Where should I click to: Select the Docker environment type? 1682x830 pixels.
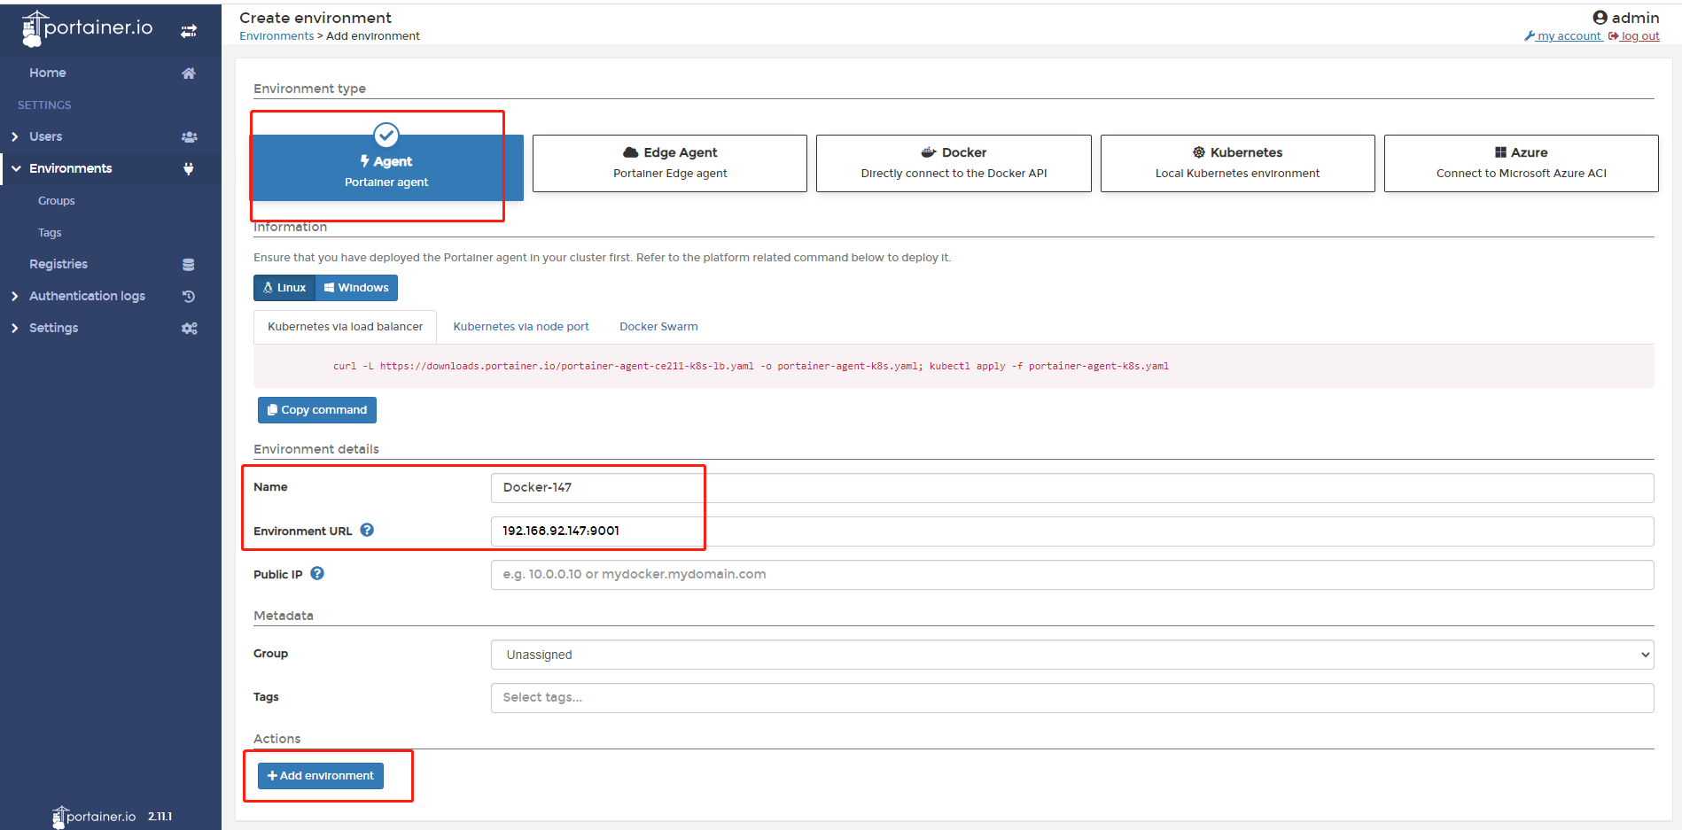coord(954,163)
